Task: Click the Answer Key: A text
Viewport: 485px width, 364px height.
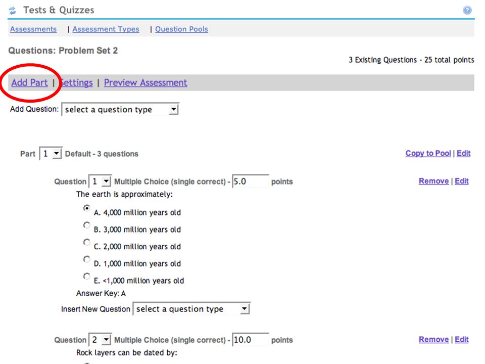Action: point(101,293)
